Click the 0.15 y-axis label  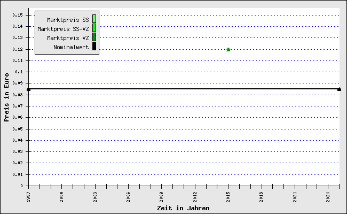[x=18, y=15]
